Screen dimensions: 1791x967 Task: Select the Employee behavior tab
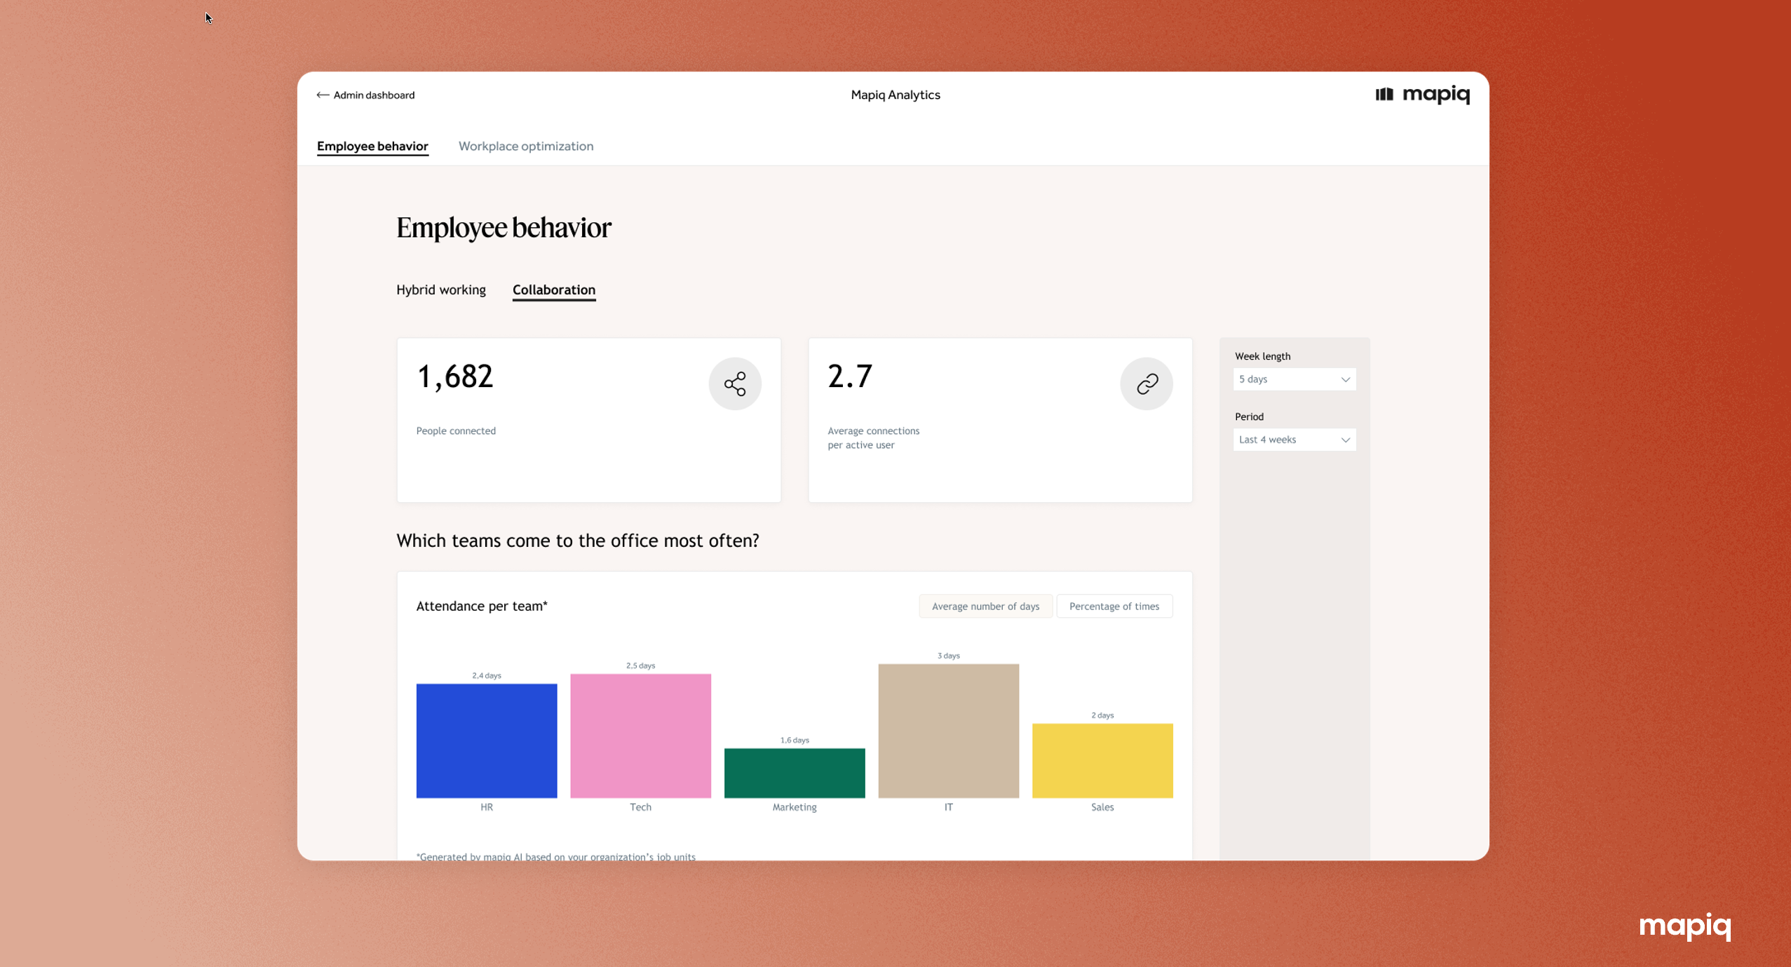(372, 146)
